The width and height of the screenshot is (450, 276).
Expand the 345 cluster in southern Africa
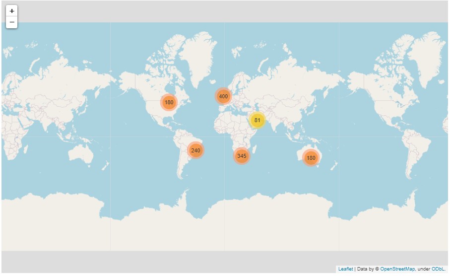point(242,156)
